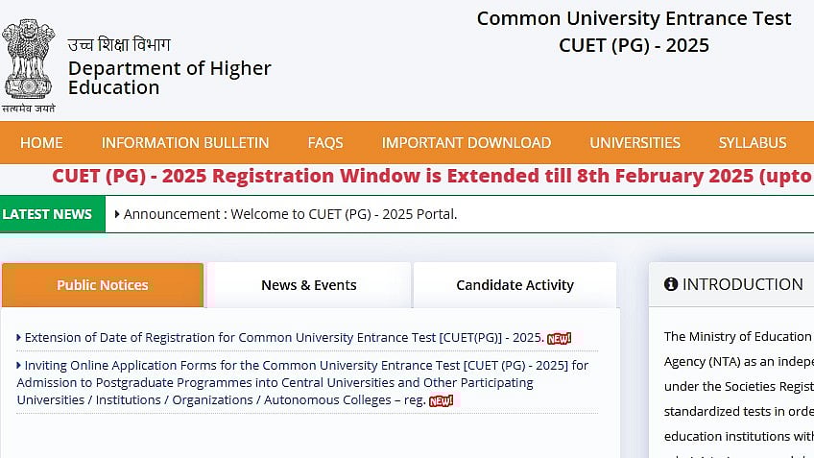Click the national emblem logo

pyautogui.click(x=29, y=60)
